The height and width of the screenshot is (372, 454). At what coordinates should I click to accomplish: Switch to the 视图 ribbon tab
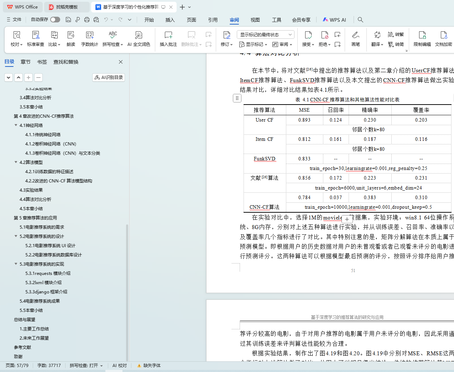pyautogui.click(x=255, y=20)
